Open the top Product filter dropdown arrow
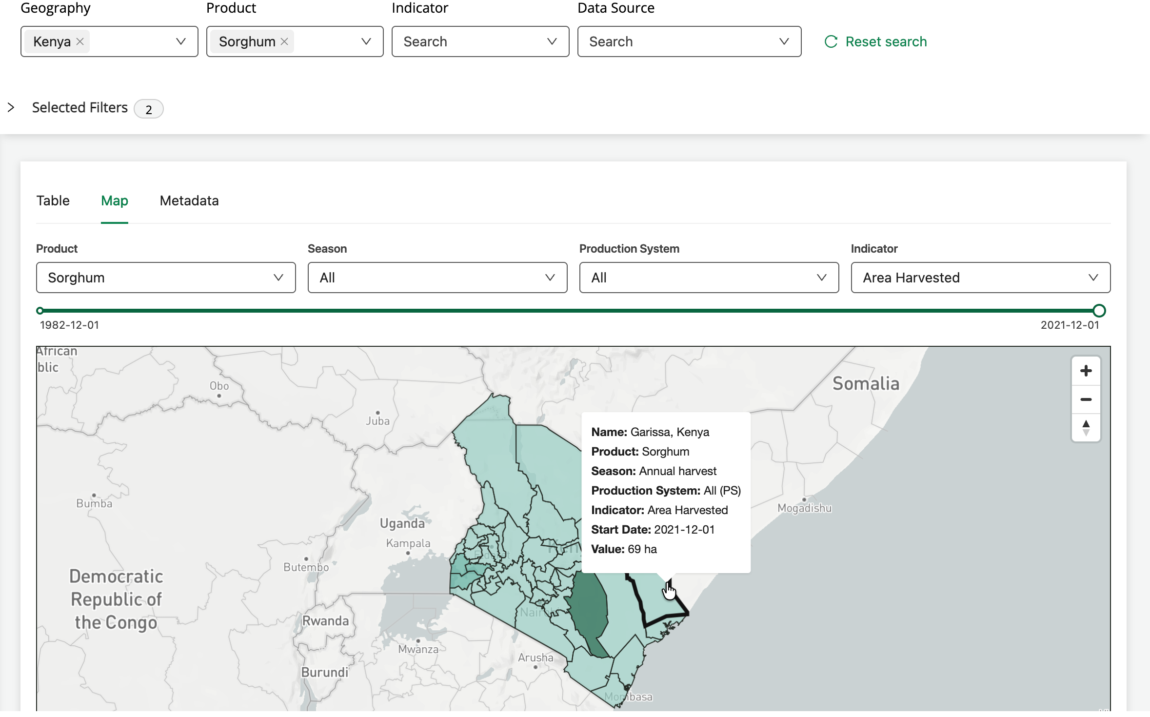1150x717 pixels. point(366,42)
